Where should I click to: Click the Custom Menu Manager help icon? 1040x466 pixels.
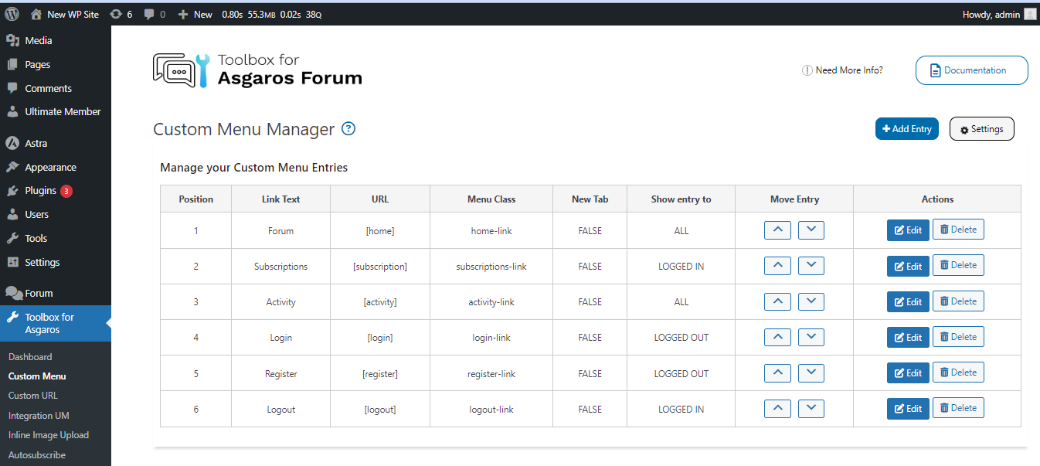click(x=348, y=129)
